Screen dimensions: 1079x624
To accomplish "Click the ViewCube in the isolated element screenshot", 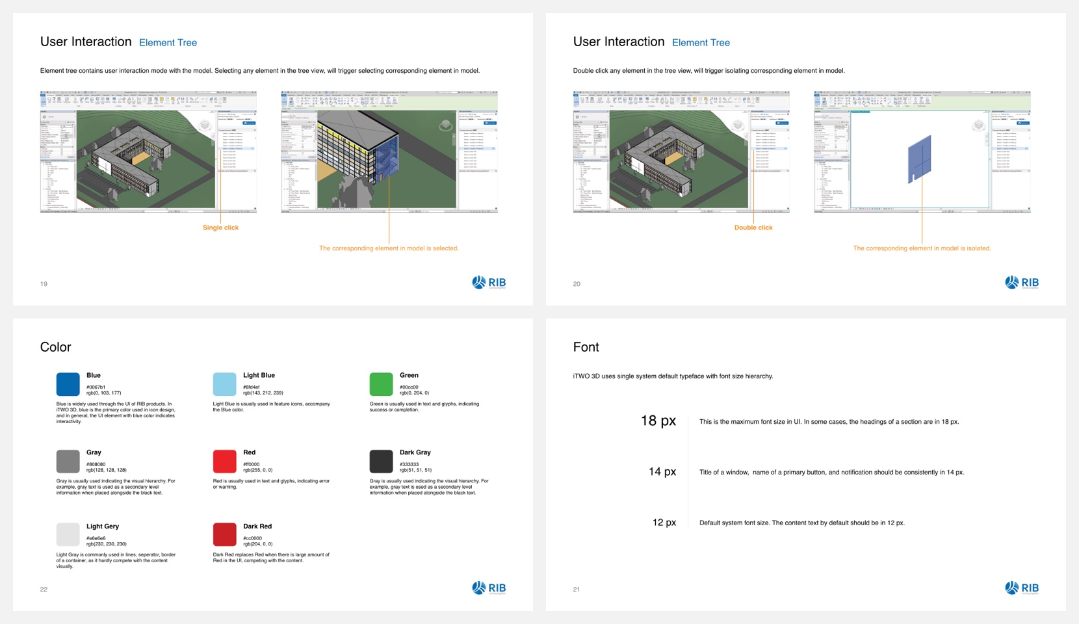I will click(978, 125).
